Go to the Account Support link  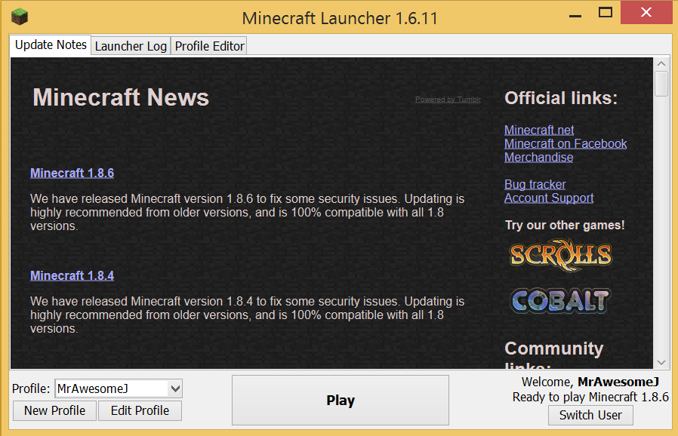click(x=549, y=198)
